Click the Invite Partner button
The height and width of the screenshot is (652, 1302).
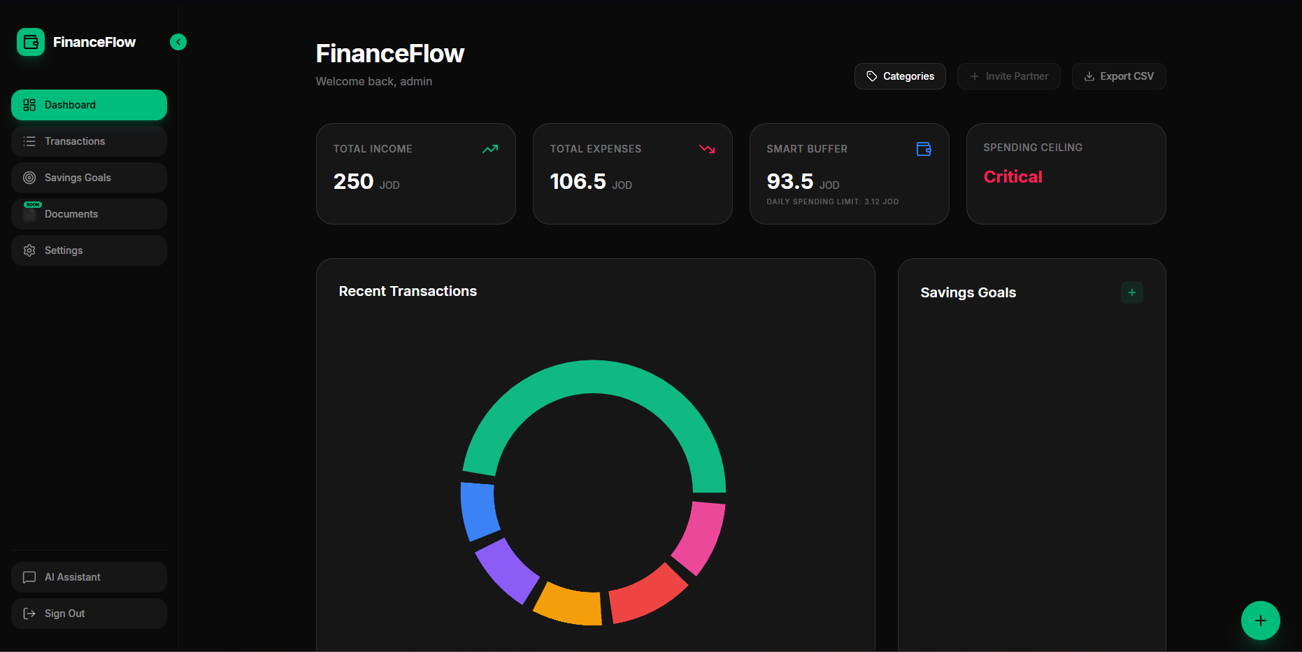point(1009,76)
